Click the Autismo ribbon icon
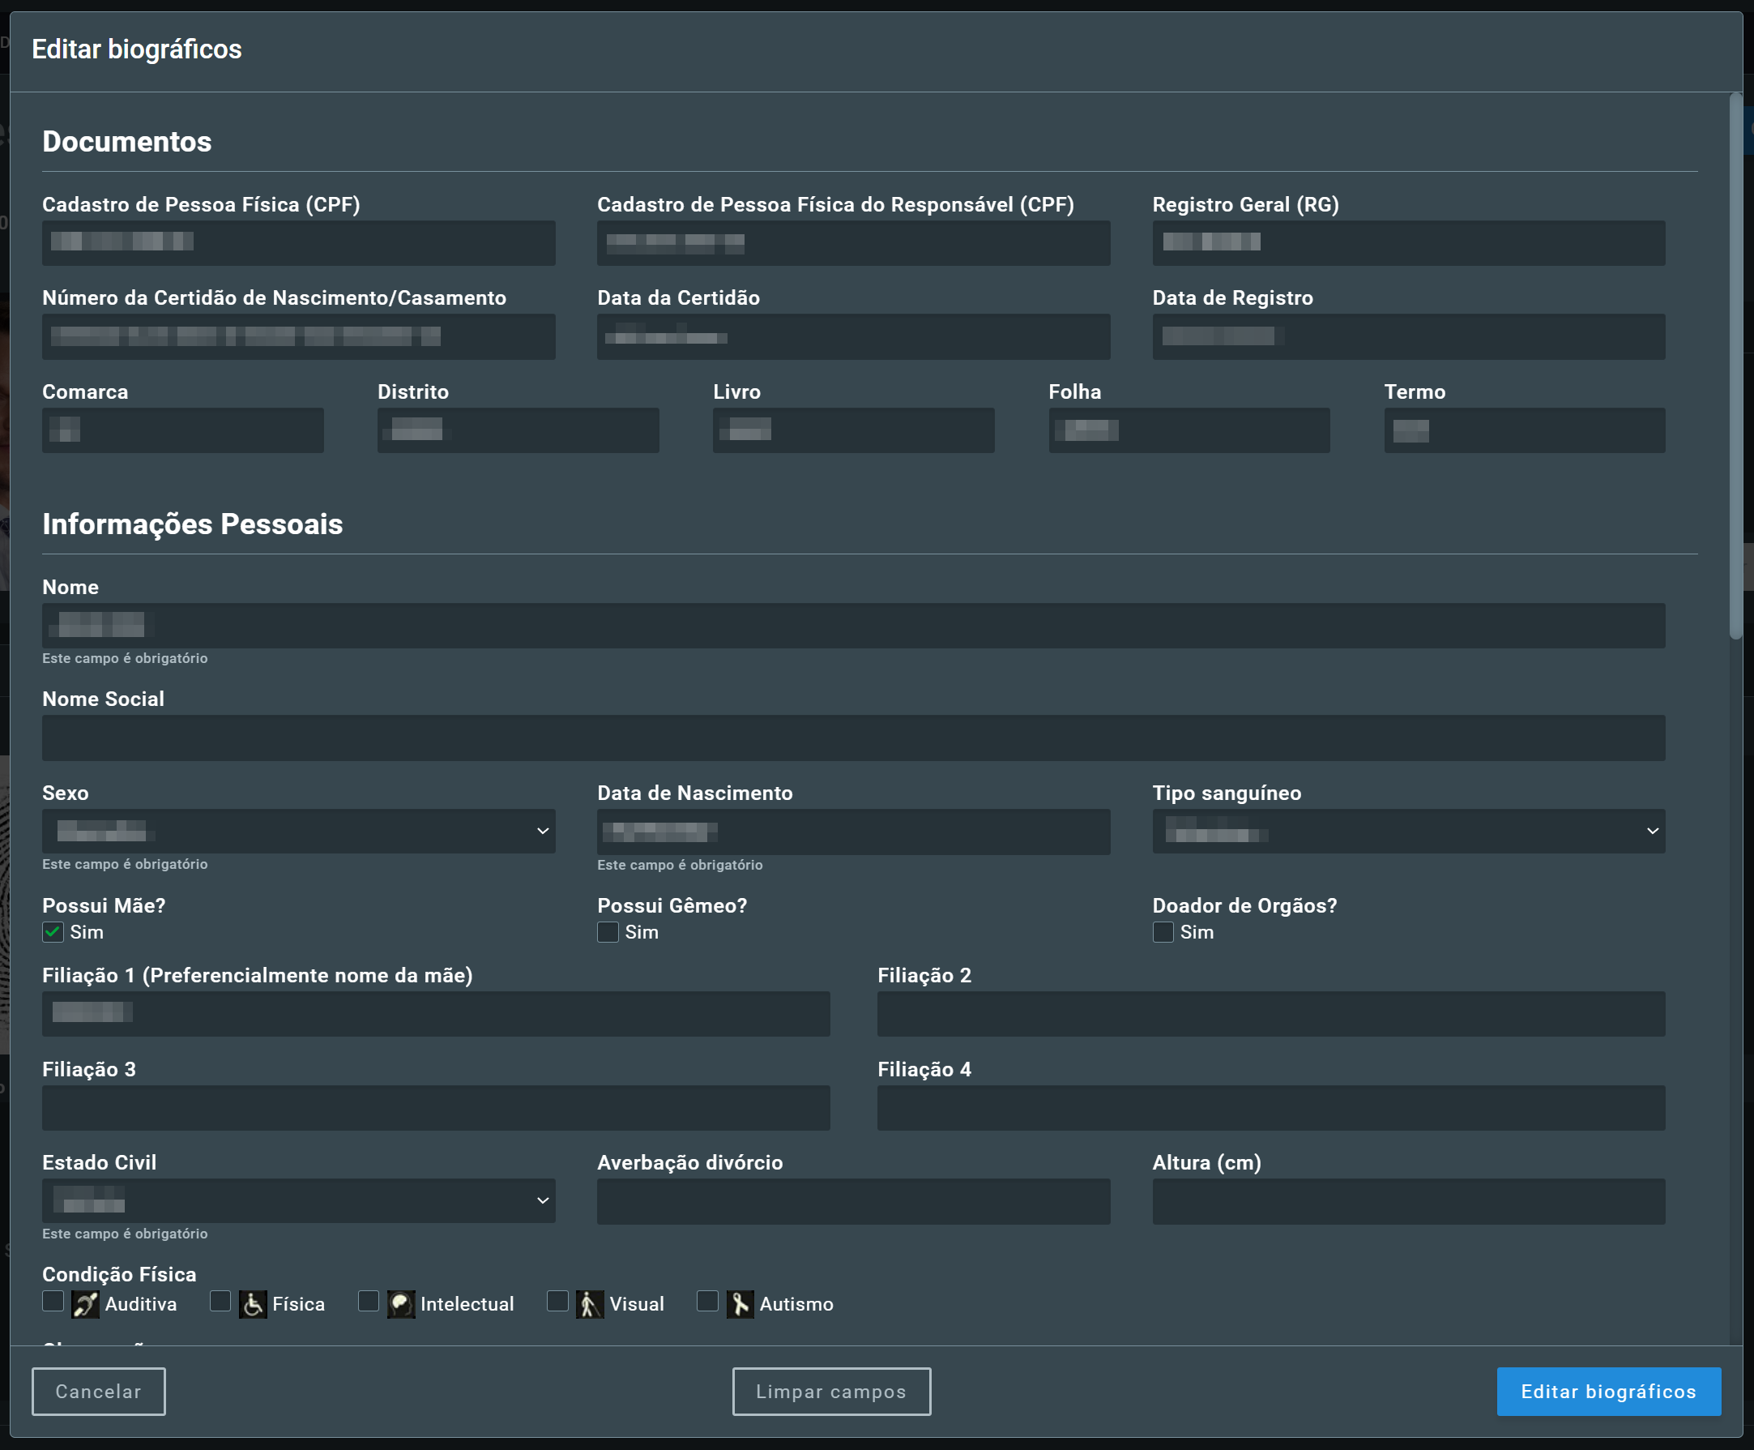 pos(740,1304)
